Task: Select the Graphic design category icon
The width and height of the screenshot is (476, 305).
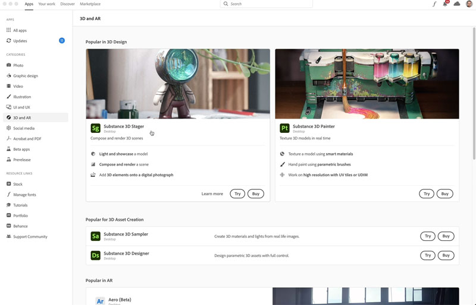Action: point(8,76)
